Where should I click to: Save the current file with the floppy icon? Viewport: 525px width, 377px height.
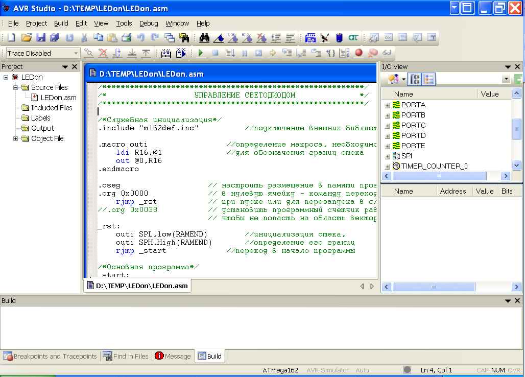(x=40, y=37)
